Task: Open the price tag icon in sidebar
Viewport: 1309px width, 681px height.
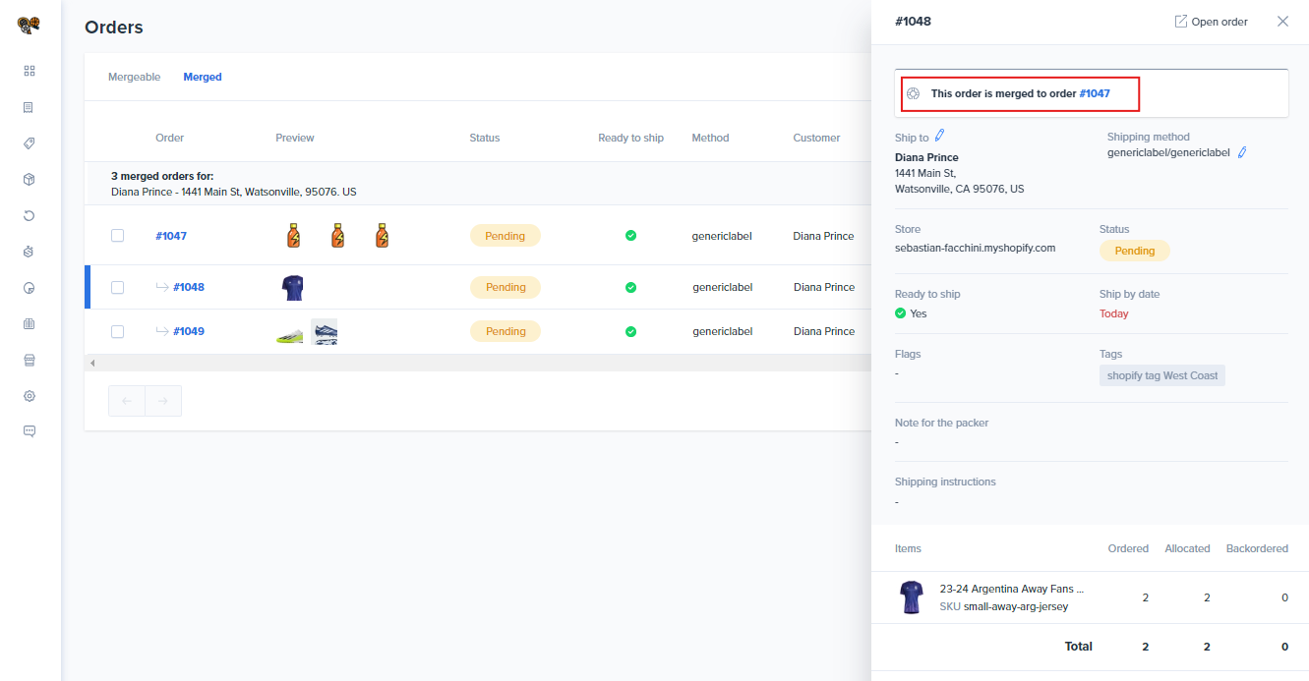Action: coord(30,143)
